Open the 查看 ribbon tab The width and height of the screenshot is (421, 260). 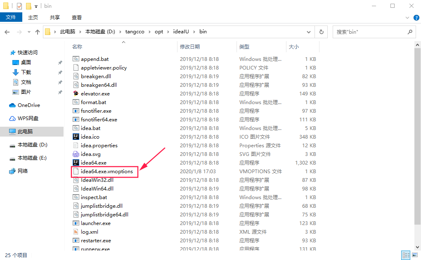click(76, 17)
